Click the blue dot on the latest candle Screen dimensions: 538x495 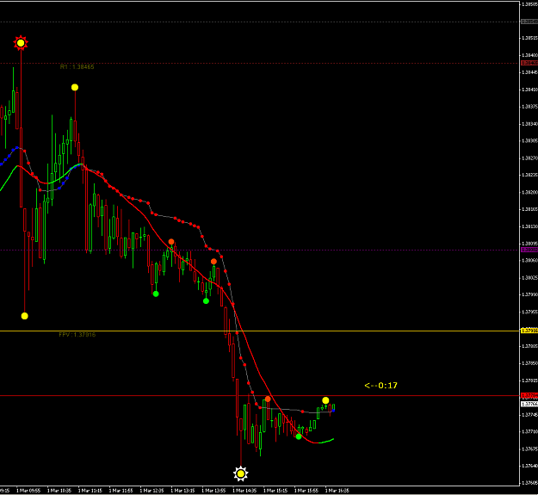pyautogui.click(x=333, y=411)
